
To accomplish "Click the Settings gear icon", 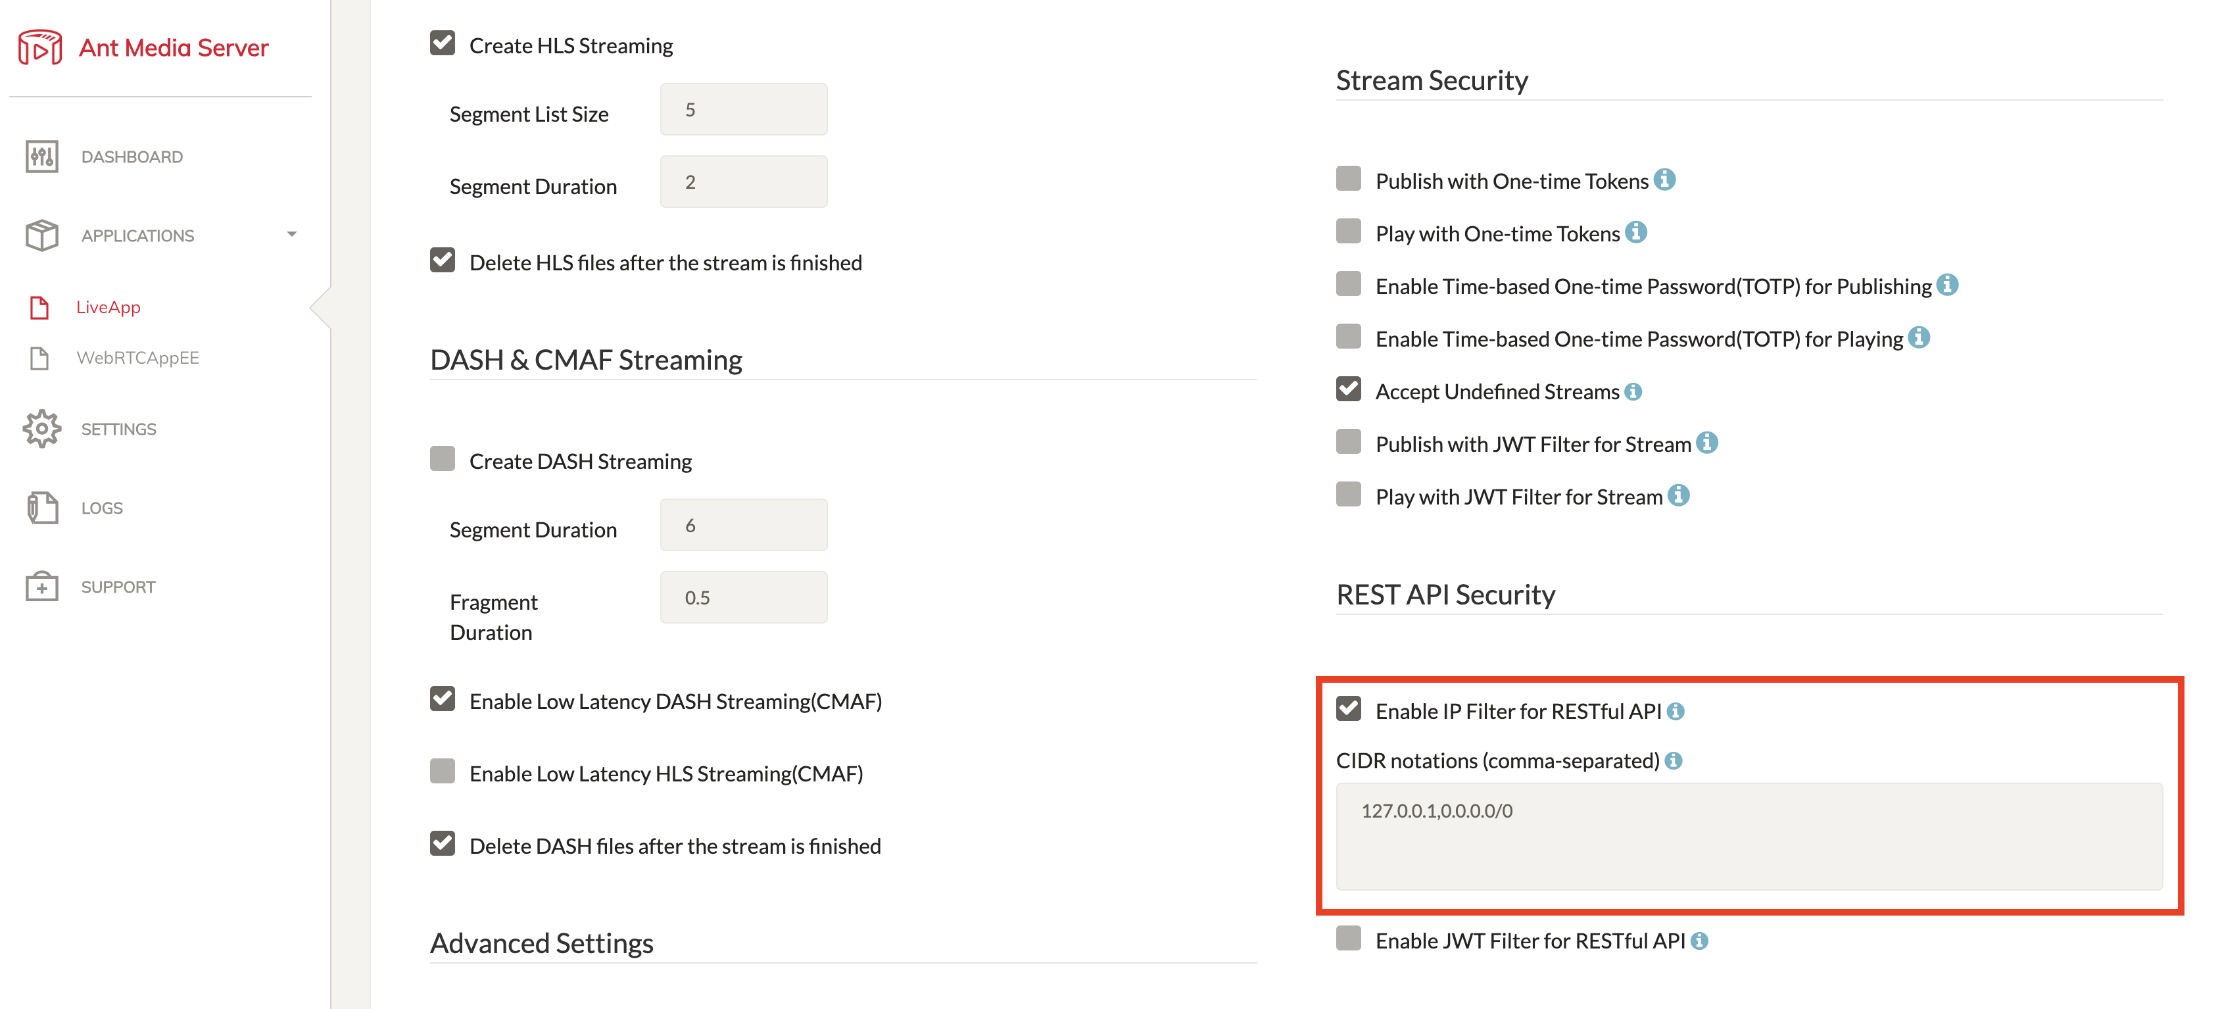I will (x=41, y=429).
